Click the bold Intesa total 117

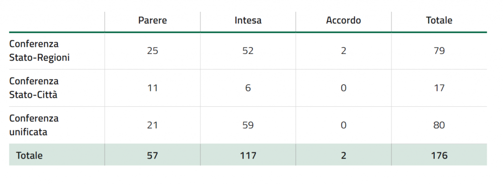[248, 156]
